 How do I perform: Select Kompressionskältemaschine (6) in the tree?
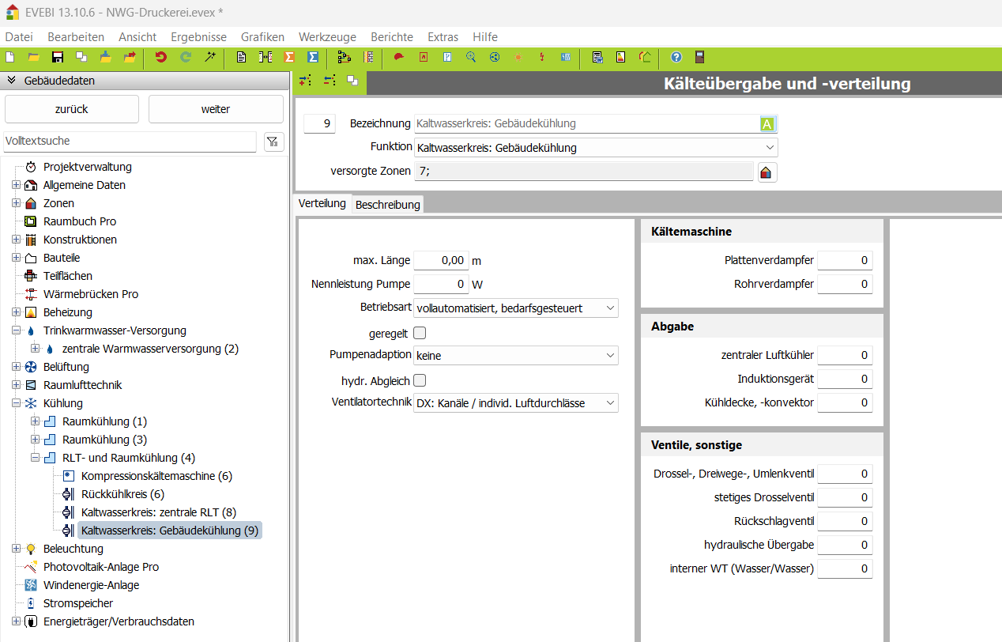(156, 476)
